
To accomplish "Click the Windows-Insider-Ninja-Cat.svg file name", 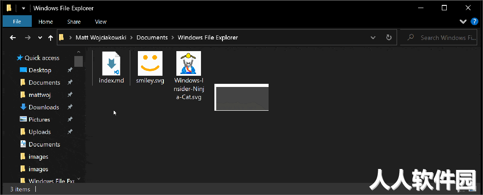I will pos(188,89).
